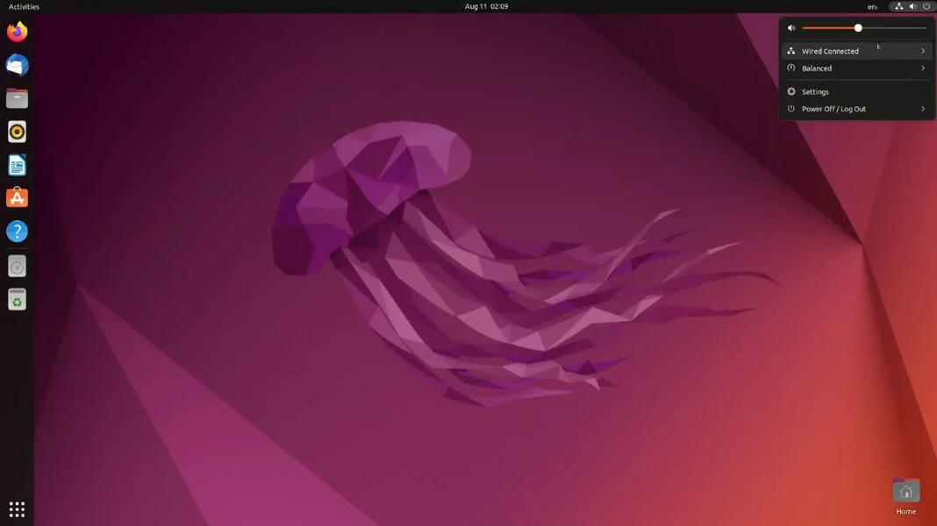The width and height of the screenshot is (937, 526).
Task: Show Applications grid button
Action: point(17,509)
